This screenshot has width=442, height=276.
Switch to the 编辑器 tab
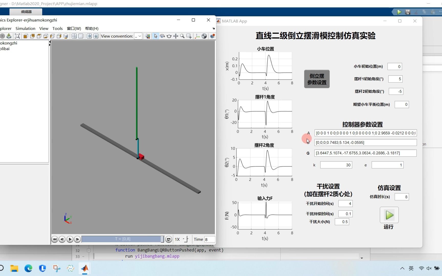pyautogui.click(x=26, y=12)
